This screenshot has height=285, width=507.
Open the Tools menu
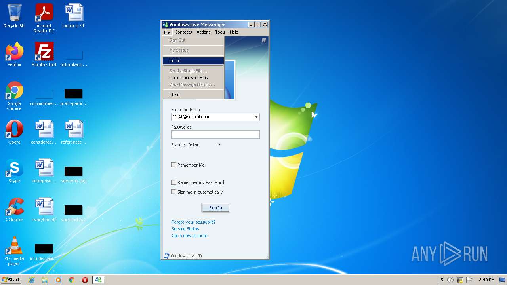click(x=220, y=32)
